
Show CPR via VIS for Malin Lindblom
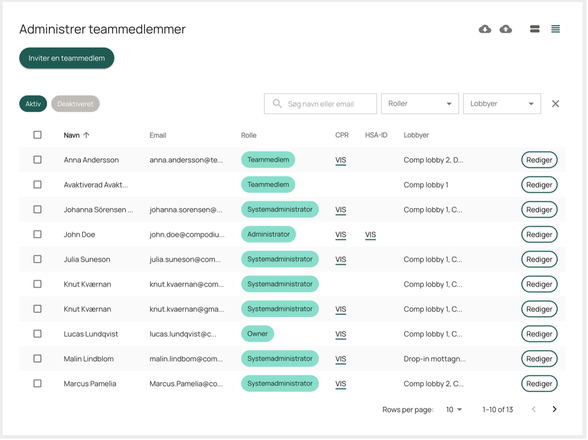coord(341,359)
